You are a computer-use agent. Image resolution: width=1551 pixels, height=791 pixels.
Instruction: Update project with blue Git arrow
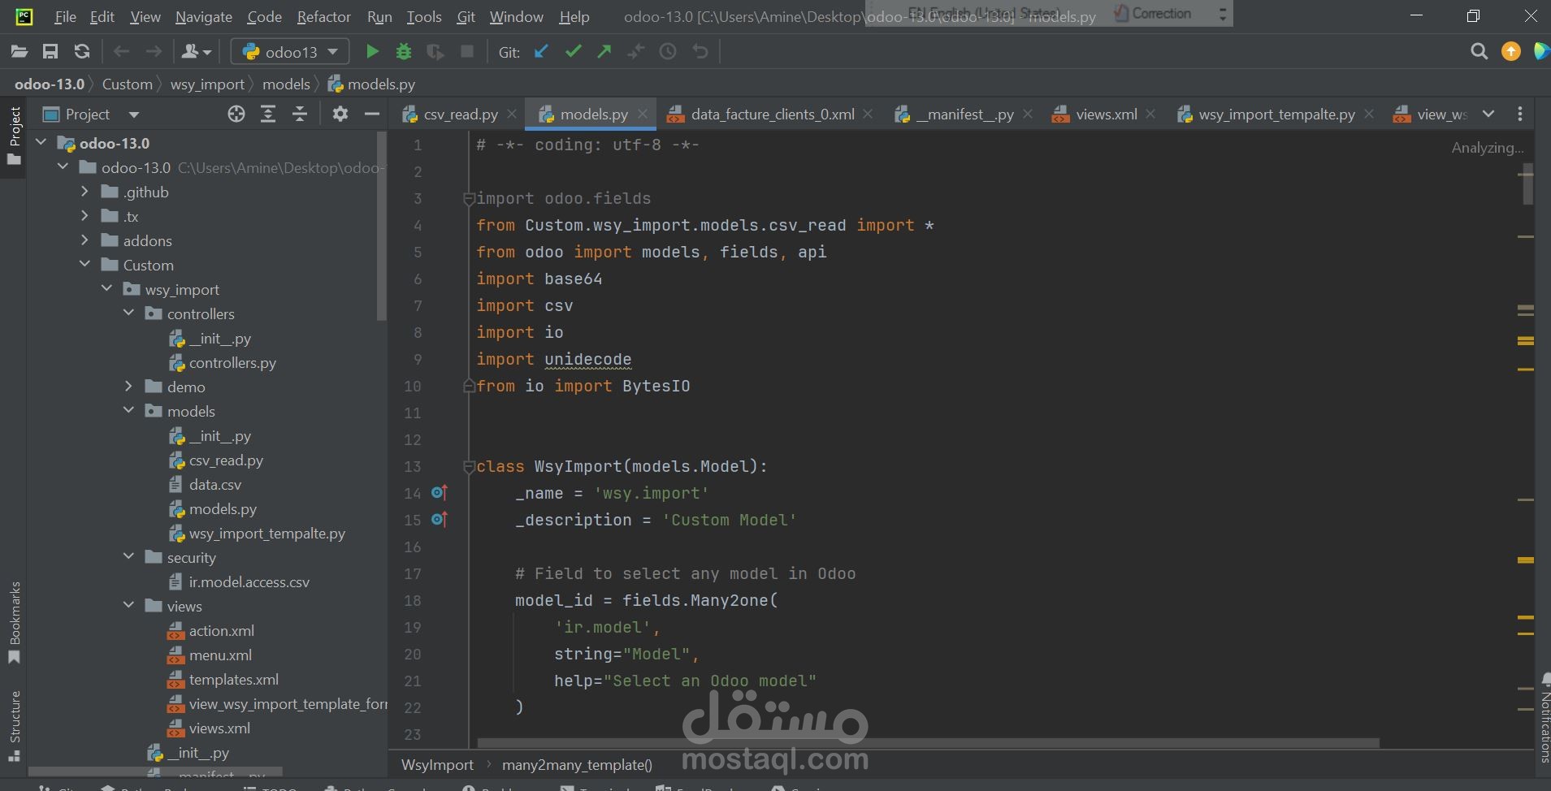coord(541,52)
